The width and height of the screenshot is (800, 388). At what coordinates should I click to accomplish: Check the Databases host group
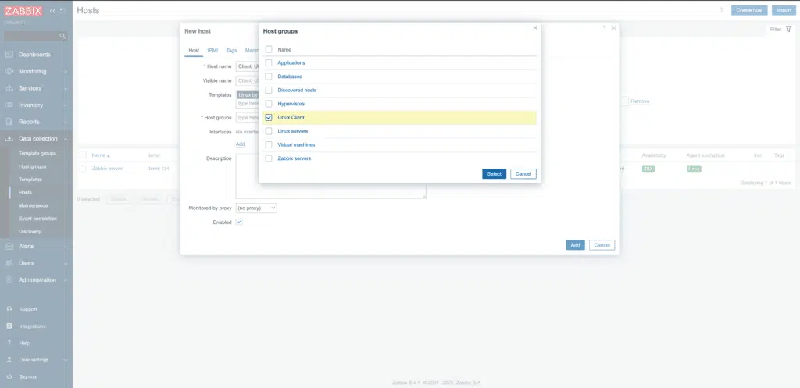269,77
